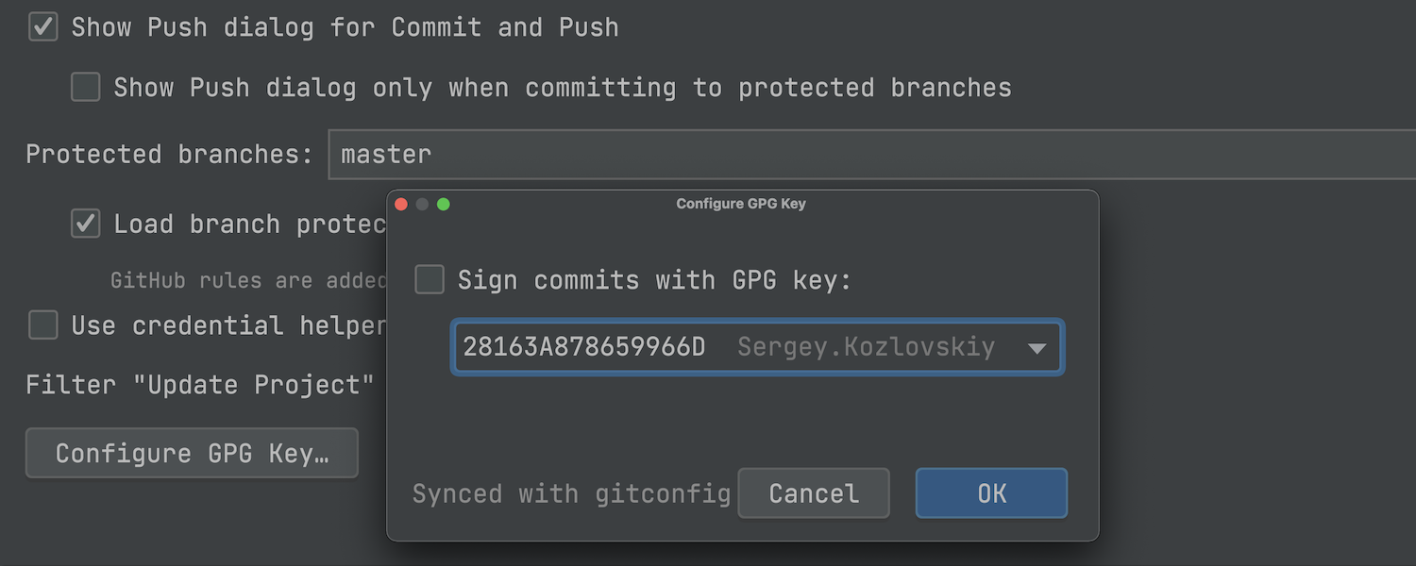Click the Filter "Update Project" label
Image resolution: width=1416 pixels, height=566 pixels.
pos(199,385)
